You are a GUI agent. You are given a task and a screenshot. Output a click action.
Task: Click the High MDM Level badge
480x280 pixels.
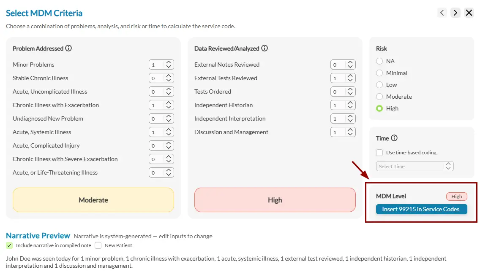point(456,196)
